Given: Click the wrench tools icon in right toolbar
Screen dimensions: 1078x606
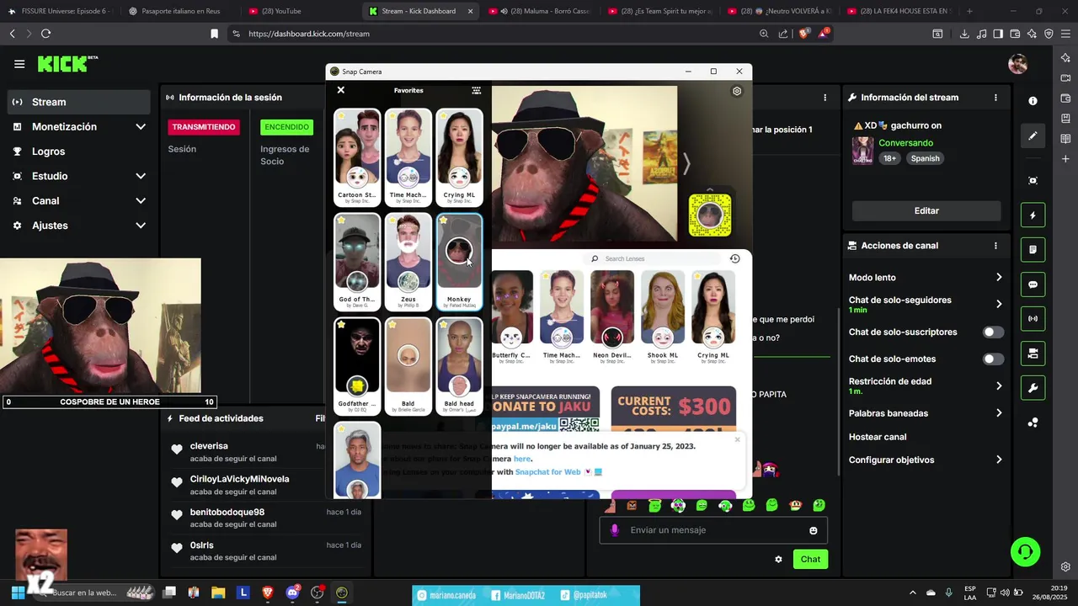Looking at the screenshot, I should click(x=1033, y=388).
